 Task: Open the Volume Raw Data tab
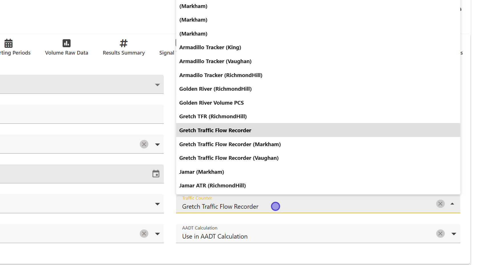(66, 53)
